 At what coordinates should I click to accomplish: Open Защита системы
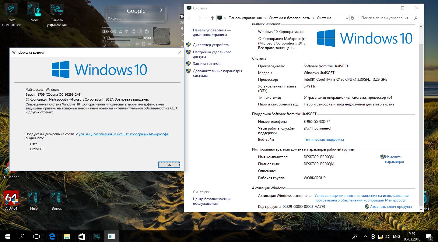click(207, 64)
